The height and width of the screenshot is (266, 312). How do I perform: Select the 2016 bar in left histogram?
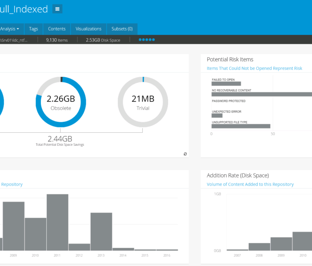(167, 250)
